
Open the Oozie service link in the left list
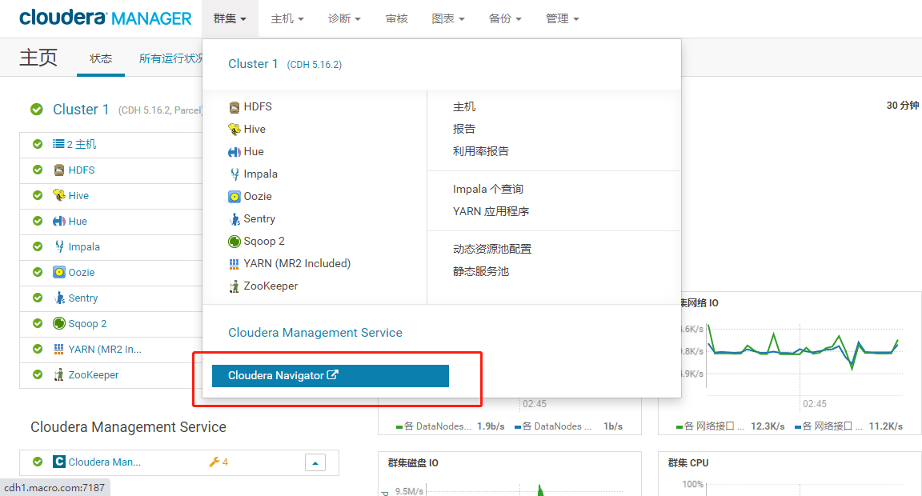(x=81, y=273)
